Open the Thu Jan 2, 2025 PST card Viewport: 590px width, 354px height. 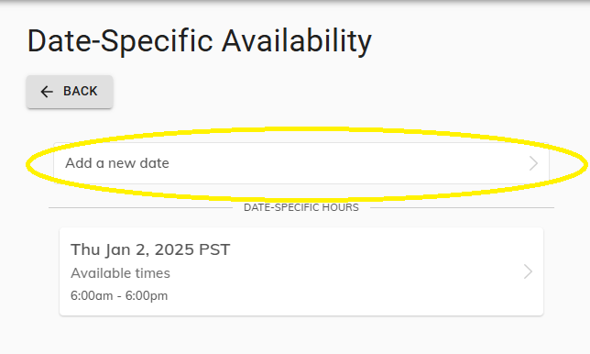coord(301,271)
